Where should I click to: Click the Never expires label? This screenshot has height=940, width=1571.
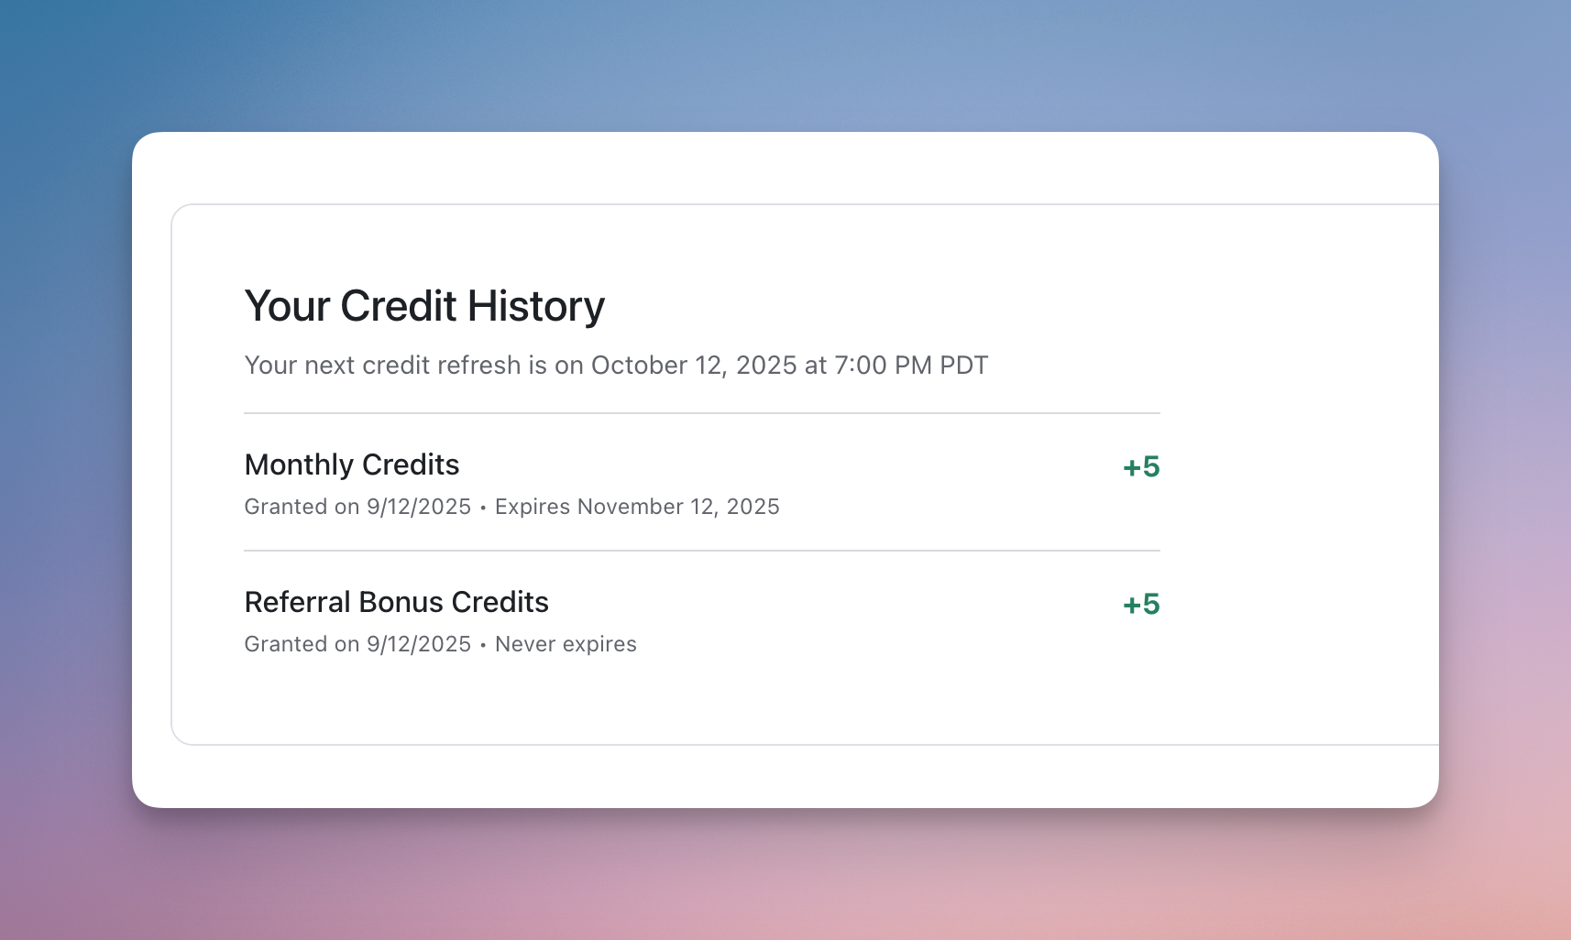click(x=565, y=644)
